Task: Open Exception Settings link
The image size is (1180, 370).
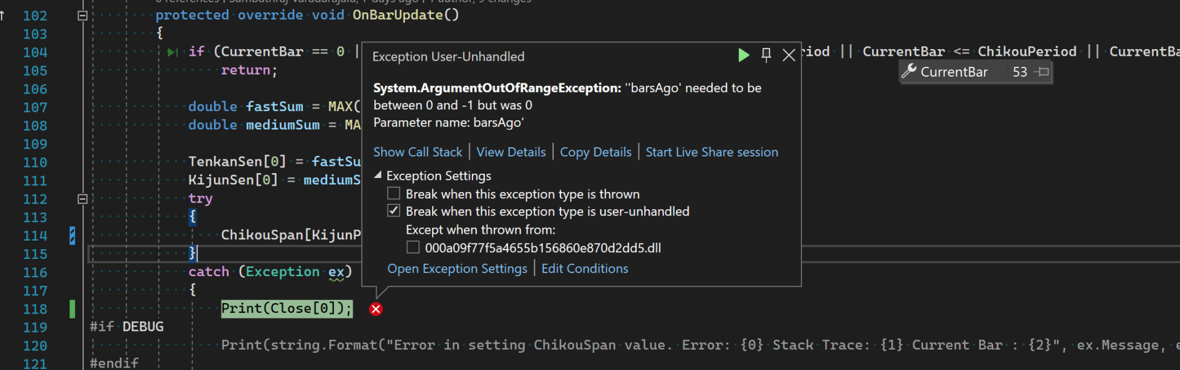Action: pos(457,269)
